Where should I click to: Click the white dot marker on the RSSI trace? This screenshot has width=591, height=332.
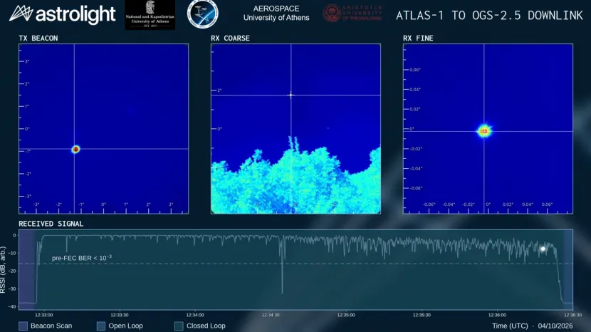543,249
